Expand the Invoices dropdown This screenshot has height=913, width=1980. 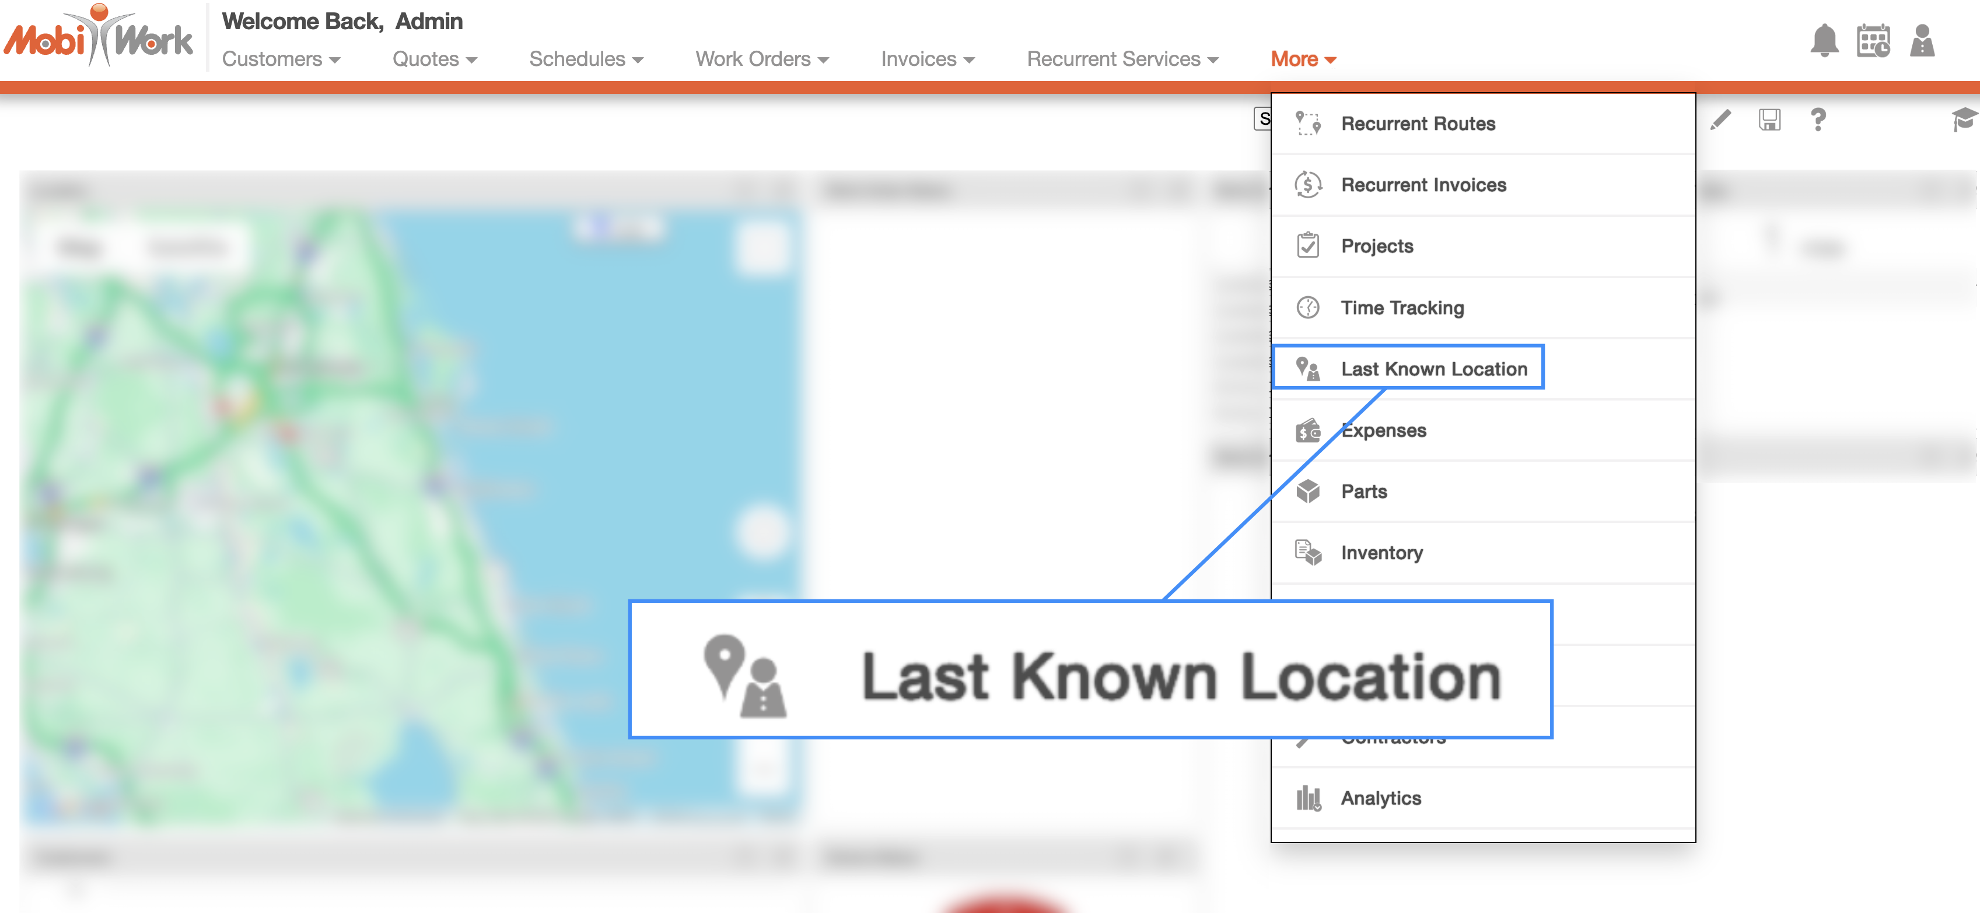(928, 59)
